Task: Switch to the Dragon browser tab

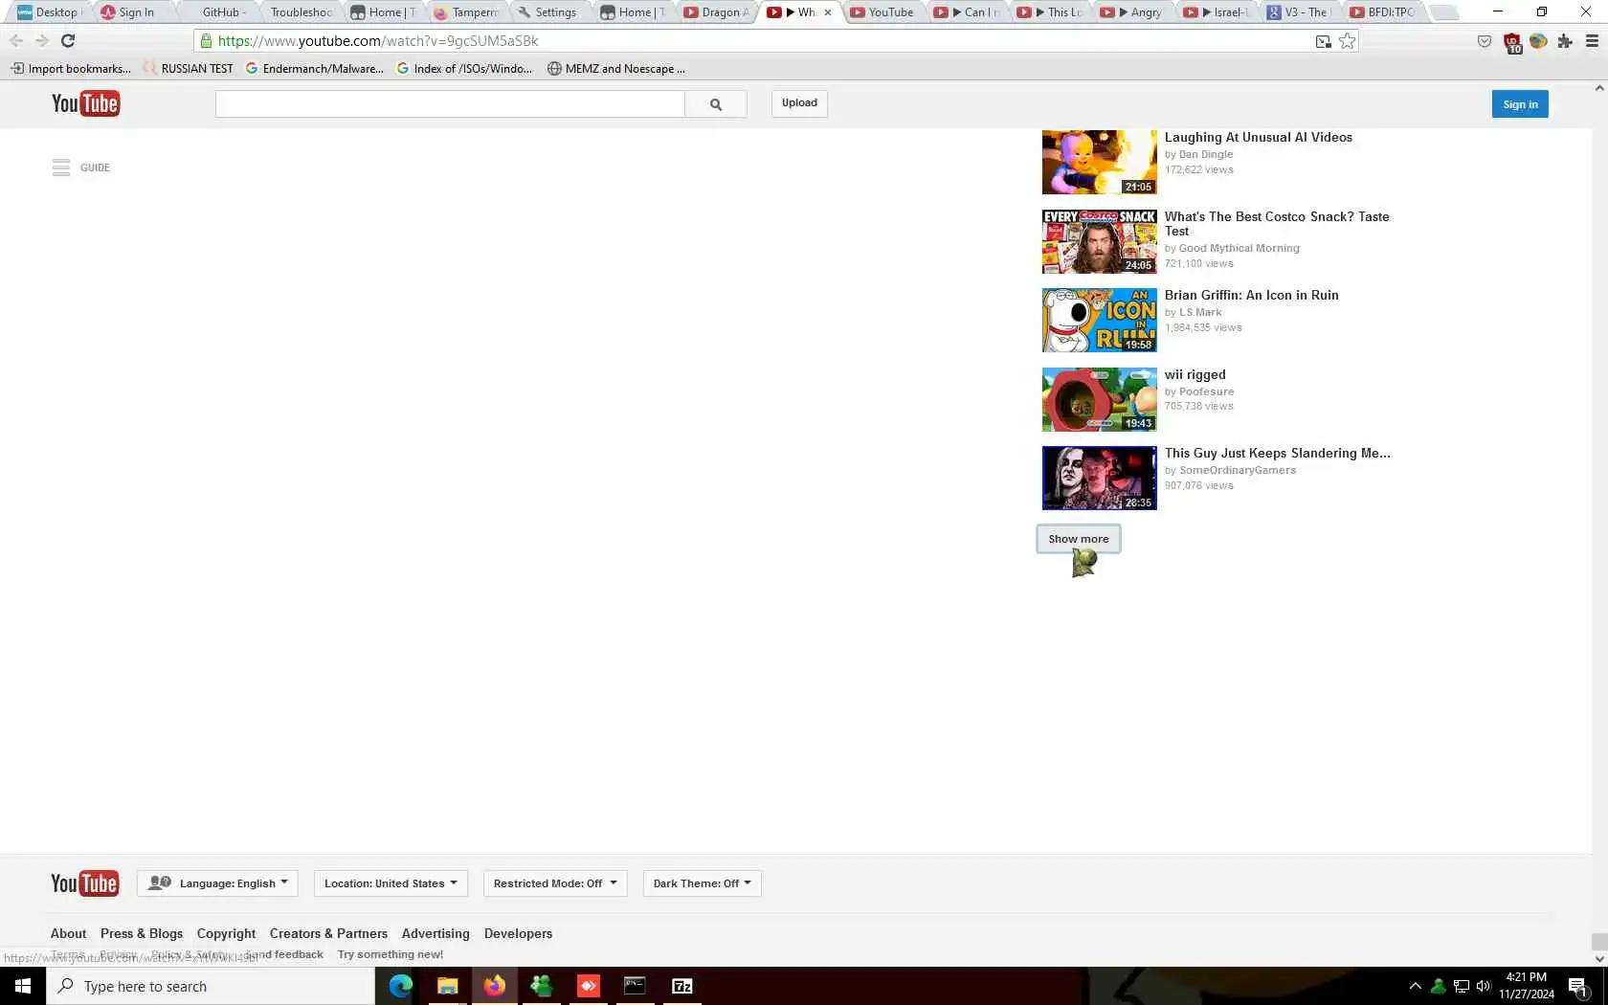Action: [720, 12]
